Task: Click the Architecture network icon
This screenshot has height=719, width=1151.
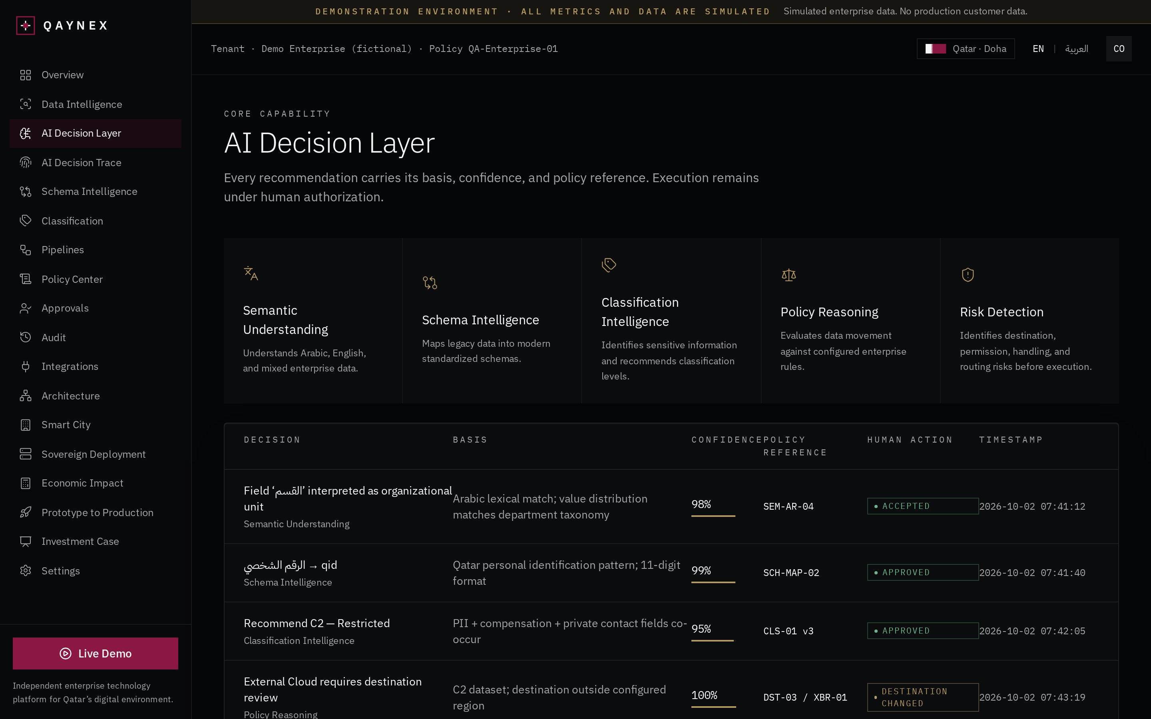Action: coord(26,395)
